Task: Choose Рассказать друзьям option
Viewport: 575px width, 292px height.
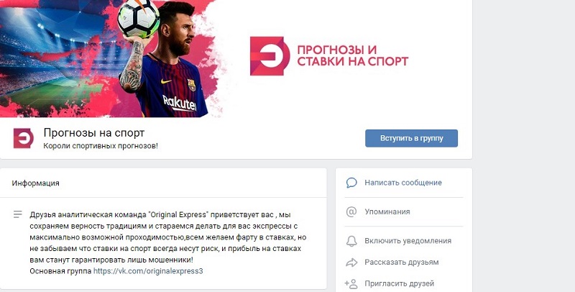Action: pos(402,263)
